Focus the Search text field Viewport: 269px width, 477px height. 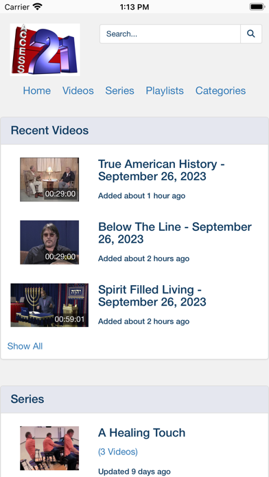point(170,34)
